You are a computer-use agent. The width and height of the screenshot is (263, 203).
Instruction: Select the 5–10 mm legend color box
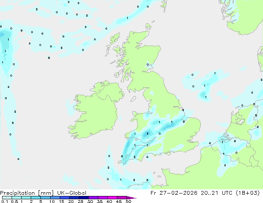coord(45,198)
